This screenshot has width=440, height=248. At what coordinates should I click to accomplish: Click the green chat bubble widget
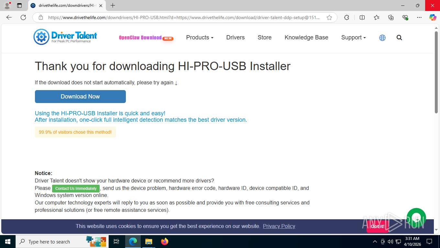(x=416, y=217)
